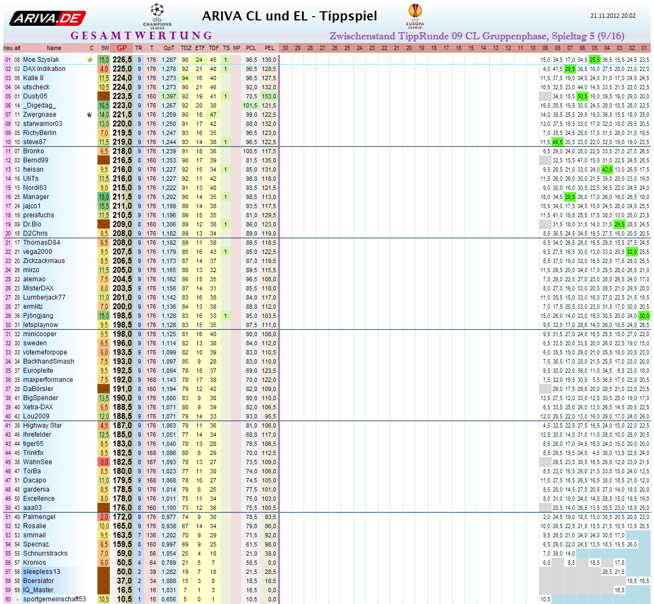The image size is (654, 604).
Task: Click the date 21.11.2012 20:02
Action: coord(613,16)
